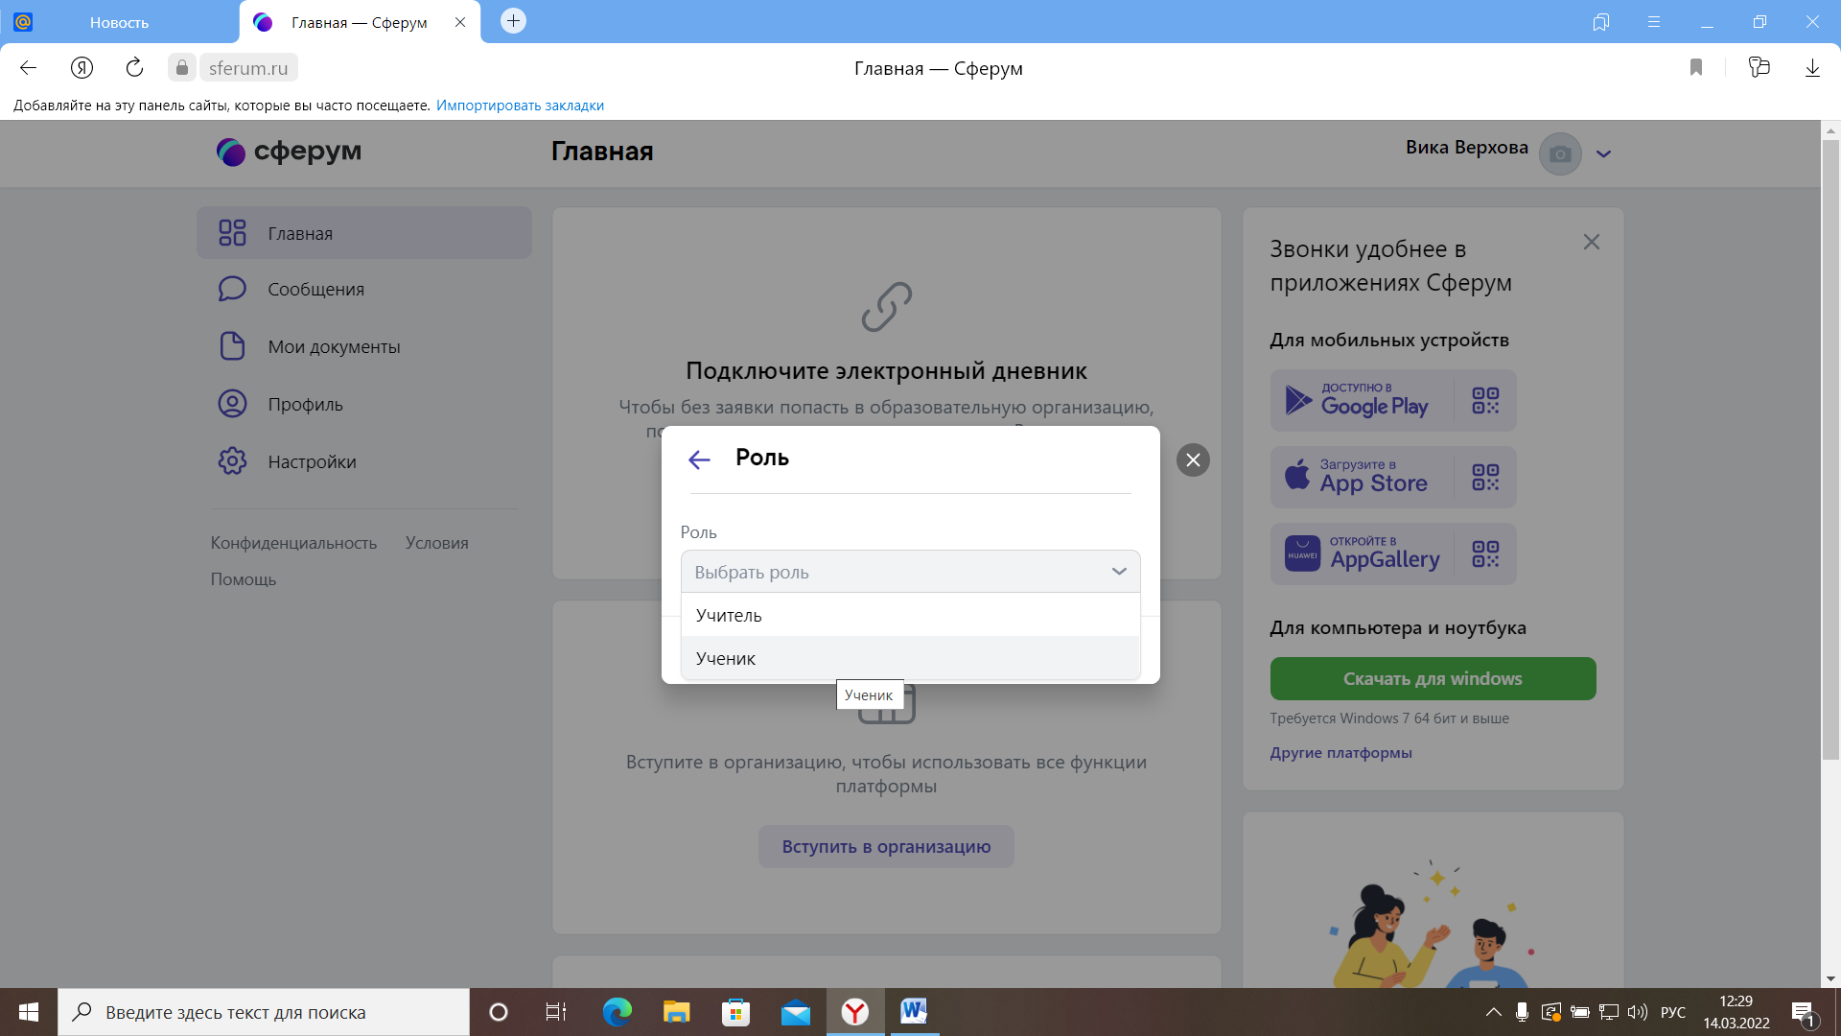Bookmark this page
The width and height of the screenshot is (1841, 1036).
click(1695, 67)
